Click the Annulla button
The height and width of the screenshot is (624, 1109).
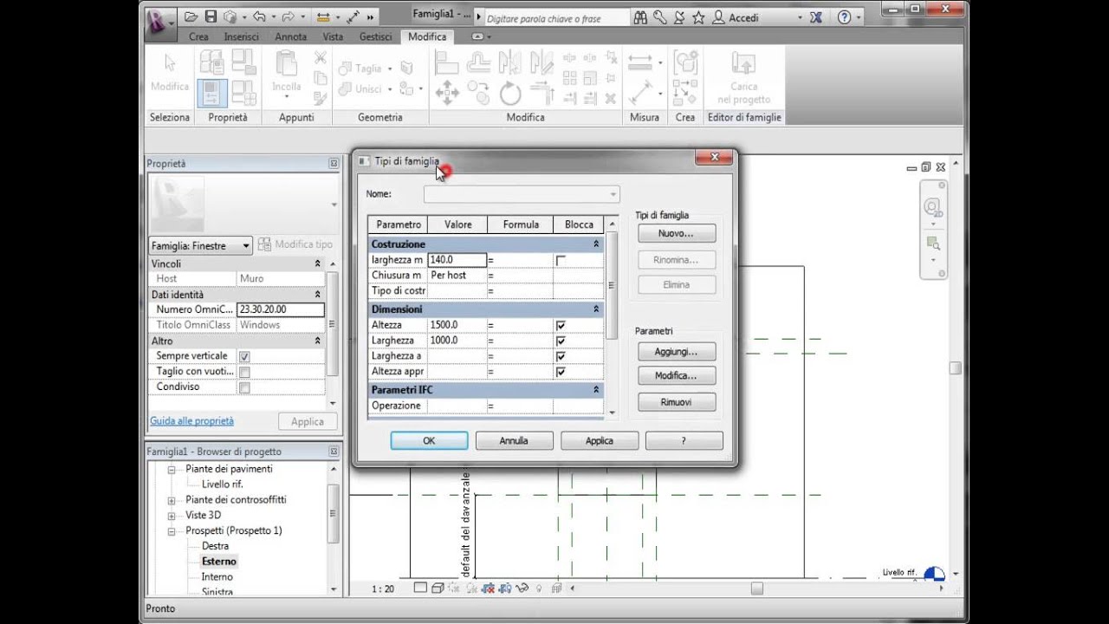click(x=514, y=441)
